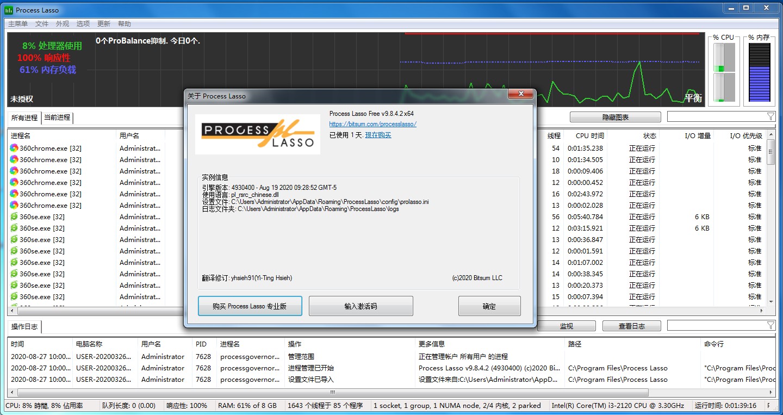Image resolution: width=783 pixels, height=415 pixels.
Task: Click the funnel icon in the process filter box
Action: pyautogui.click(x=770, y=116)
